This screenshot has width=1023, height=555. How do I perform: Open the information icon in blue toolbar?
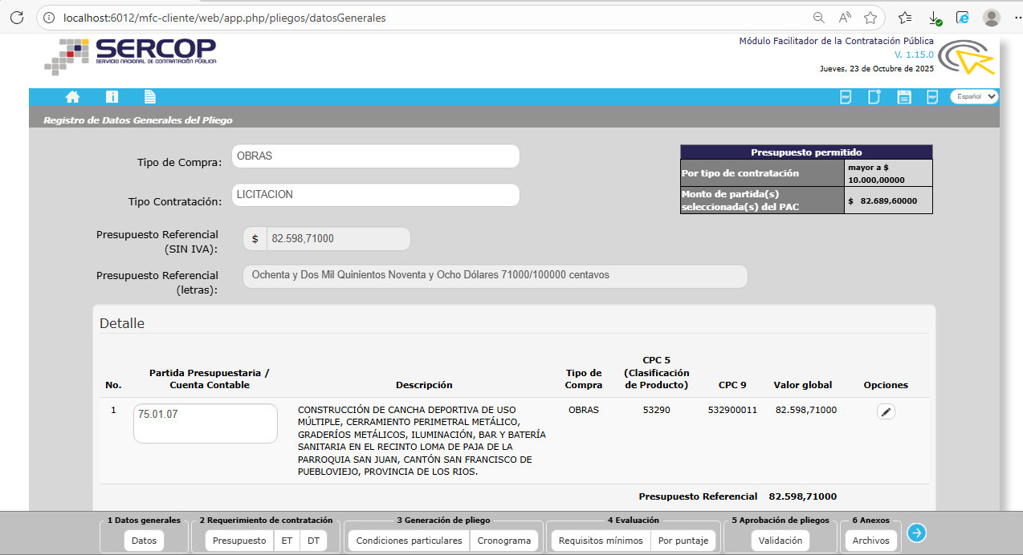(112, 97)
